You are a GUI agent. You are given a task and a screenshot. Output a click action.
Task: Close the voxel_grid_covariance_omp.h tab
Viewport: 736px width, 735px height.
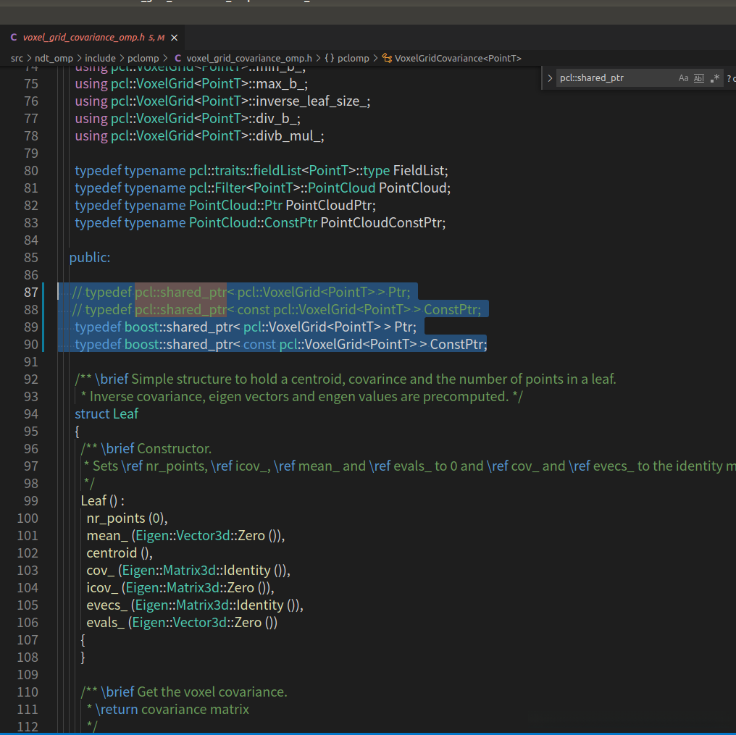[174, 37]
